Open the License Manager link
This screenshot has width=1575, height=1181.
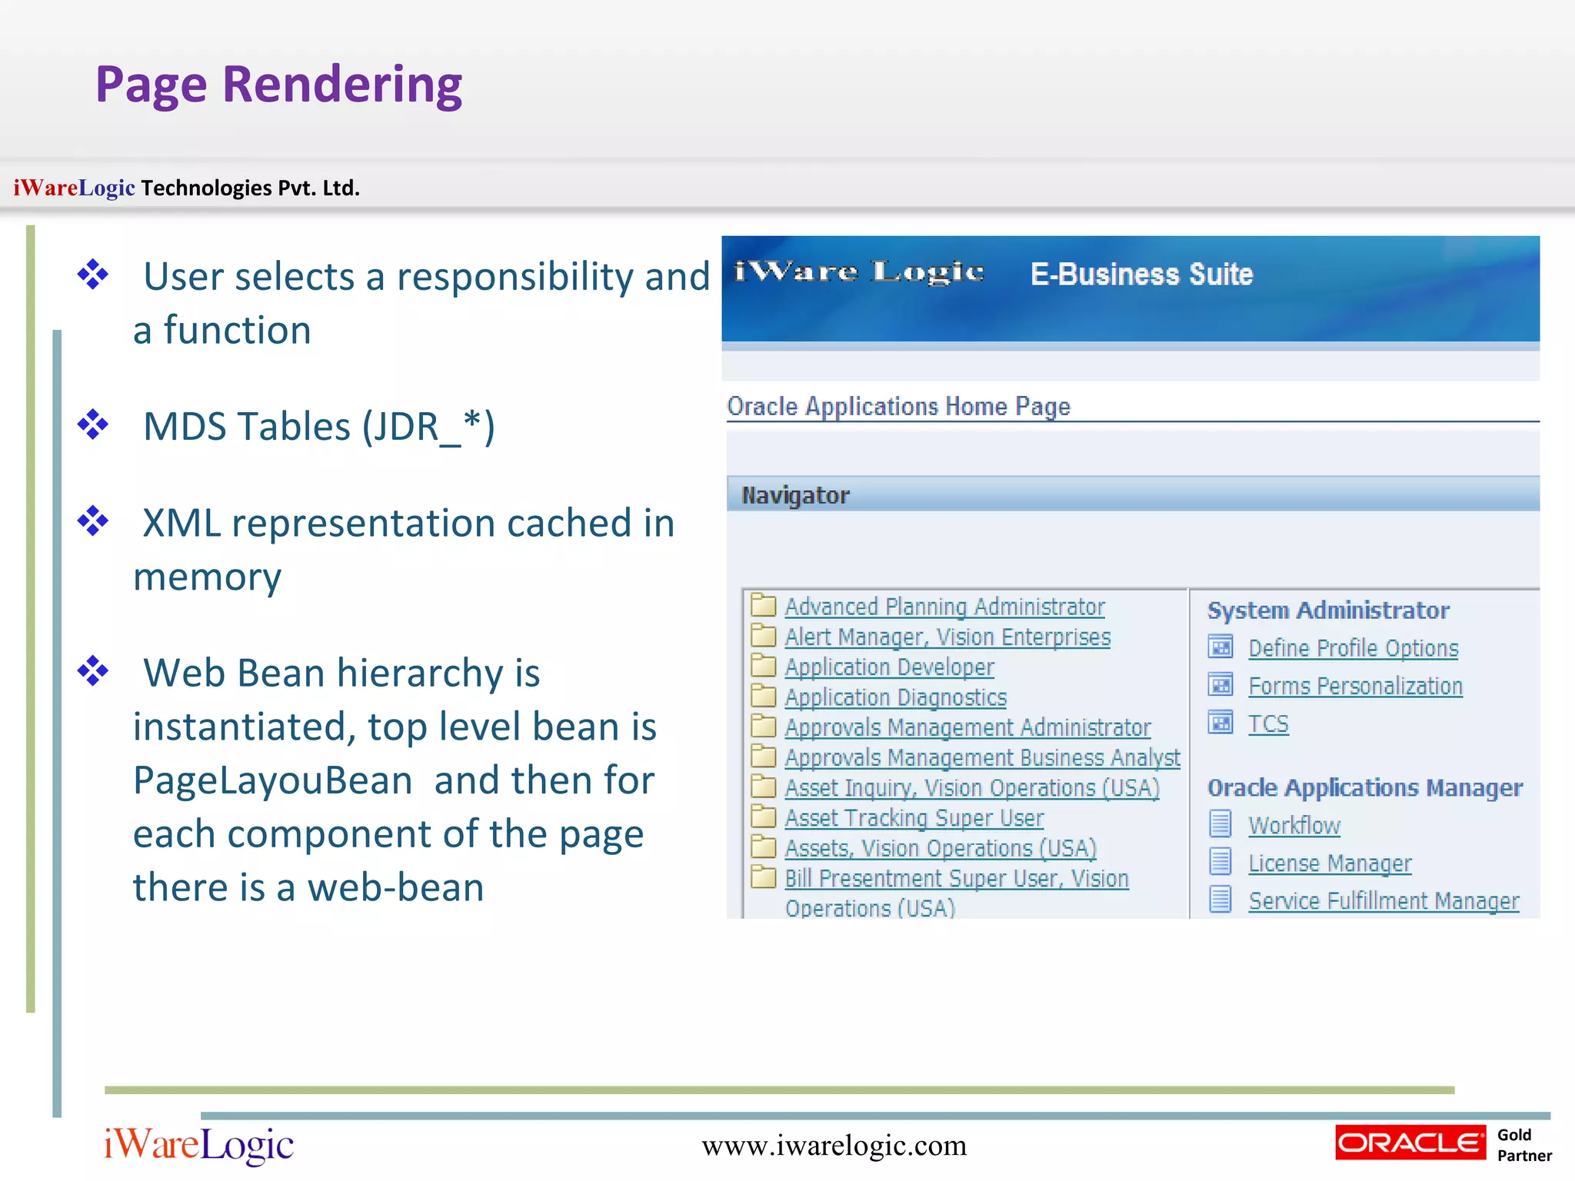click(1330, 863)
